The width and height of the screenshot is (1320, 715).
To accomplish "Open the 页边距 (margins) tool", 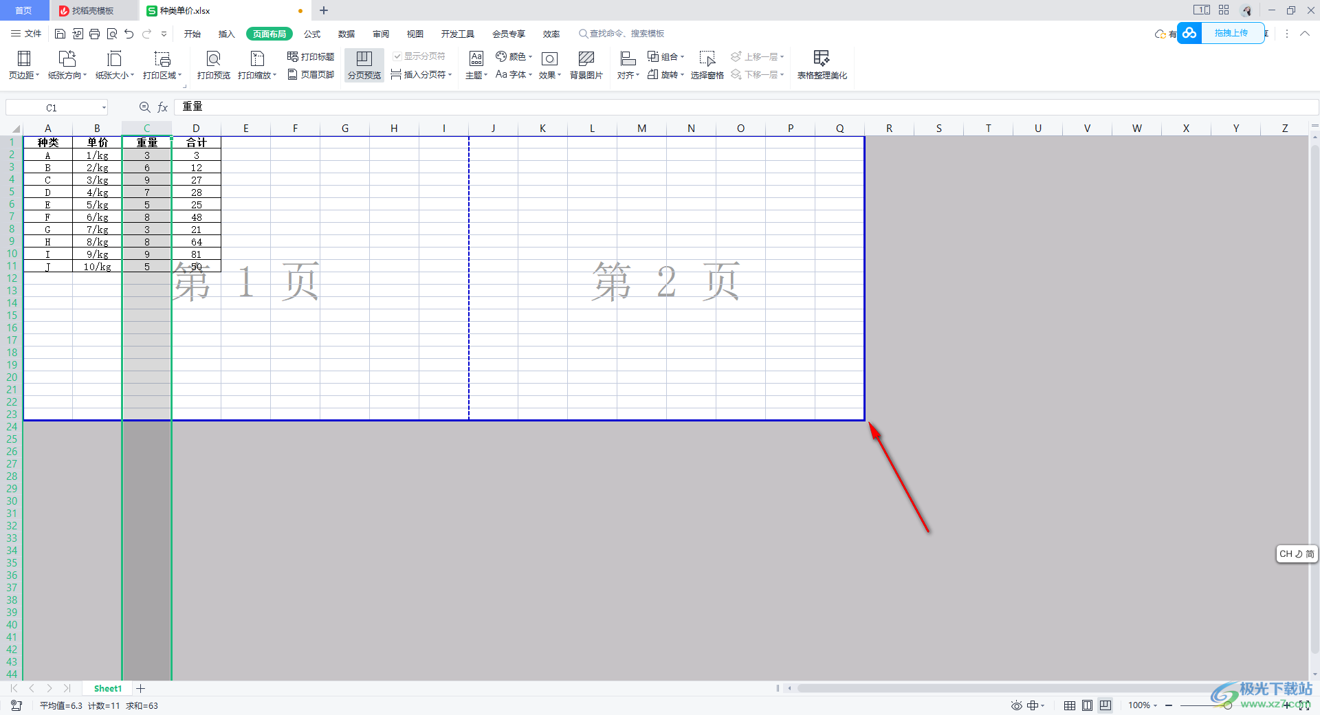I will [x=24, y=65].
